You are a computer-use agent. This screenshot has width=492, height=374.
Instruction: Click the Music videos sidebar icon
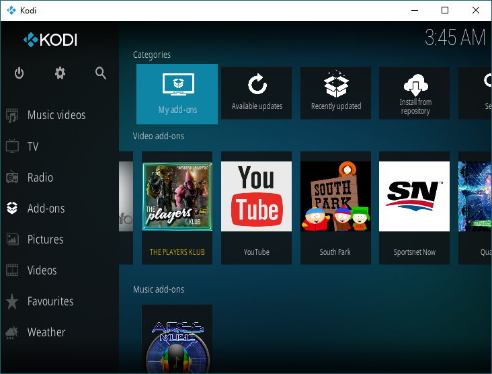(12, 115)
